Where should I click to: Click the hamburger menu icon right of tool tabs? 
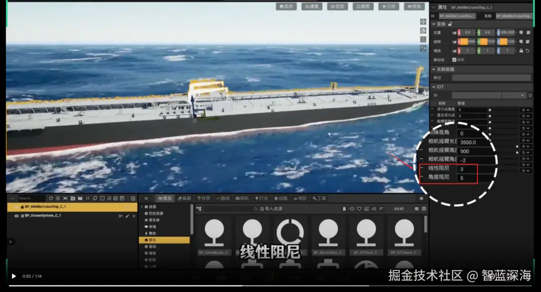(421, 198)
